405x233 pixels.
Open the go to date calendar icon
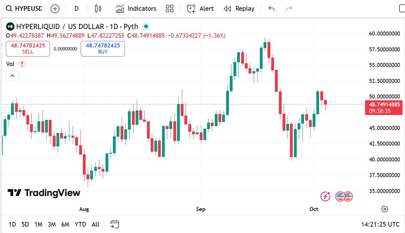(x=114, y=224)
